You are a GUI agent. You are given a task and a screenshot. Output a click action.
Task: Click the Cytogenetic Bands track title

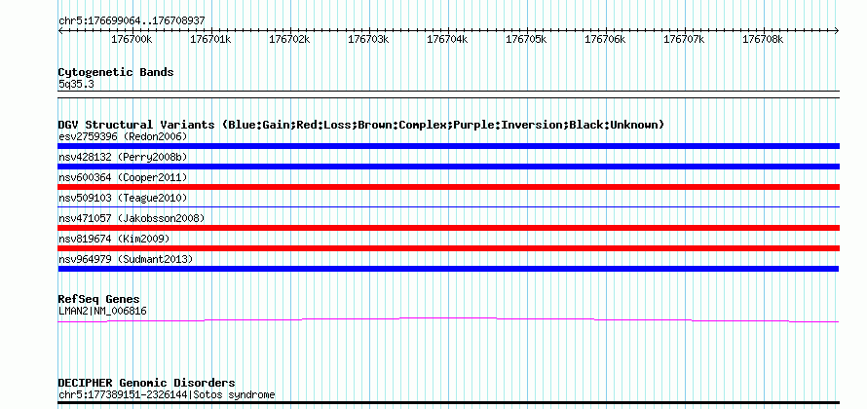click(116, 72)
